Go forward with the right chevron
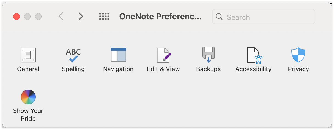This screenshot has height=130, width=334. click(80, 17)
